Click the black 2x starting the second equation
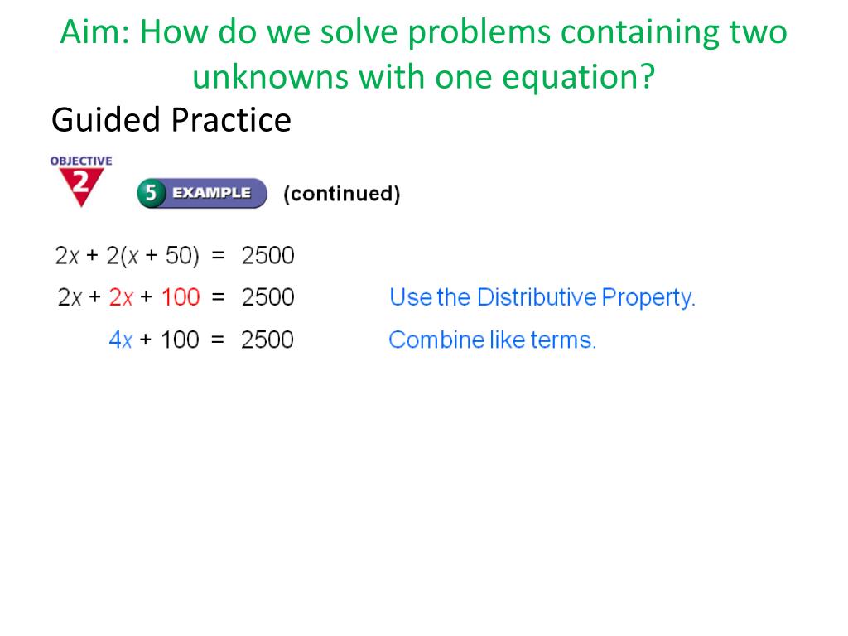 70,297
